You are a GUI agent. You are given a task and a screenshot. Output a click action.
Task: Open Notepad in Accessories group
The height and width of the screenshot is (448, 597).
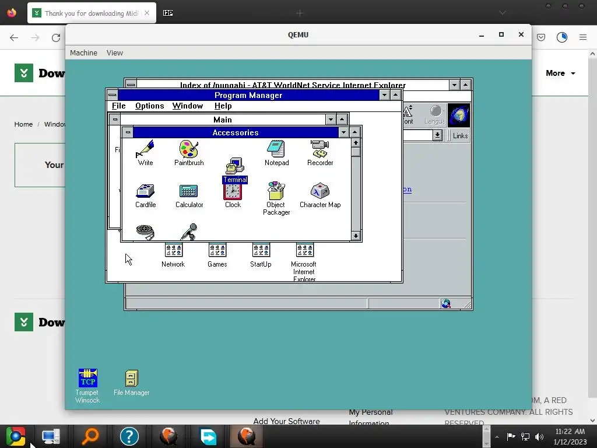[276, 153]
